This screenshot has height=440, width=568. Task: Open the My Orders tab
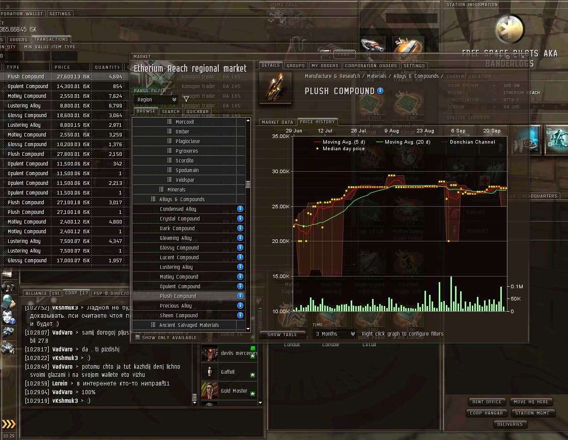[325, 66]
